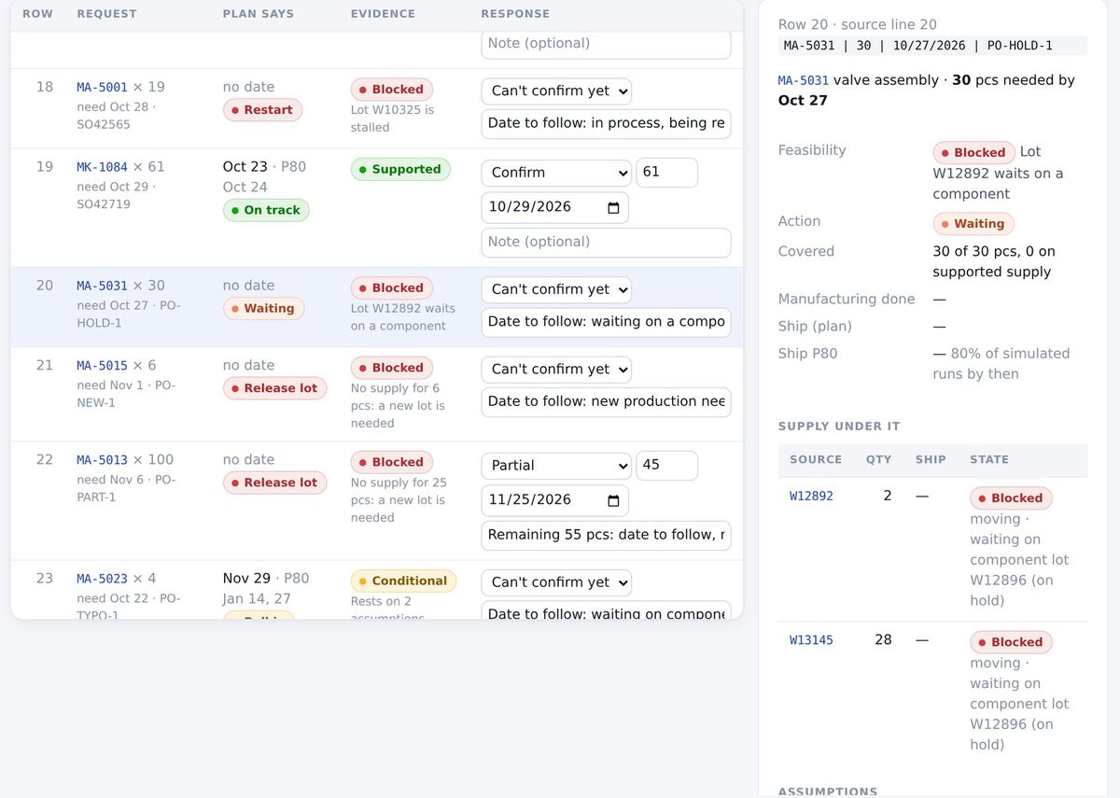This screenshot has width=1120, height=798.
Task: Open row 21 response dropdown 'Can't confirm yet'
Action: coord(556,370)
